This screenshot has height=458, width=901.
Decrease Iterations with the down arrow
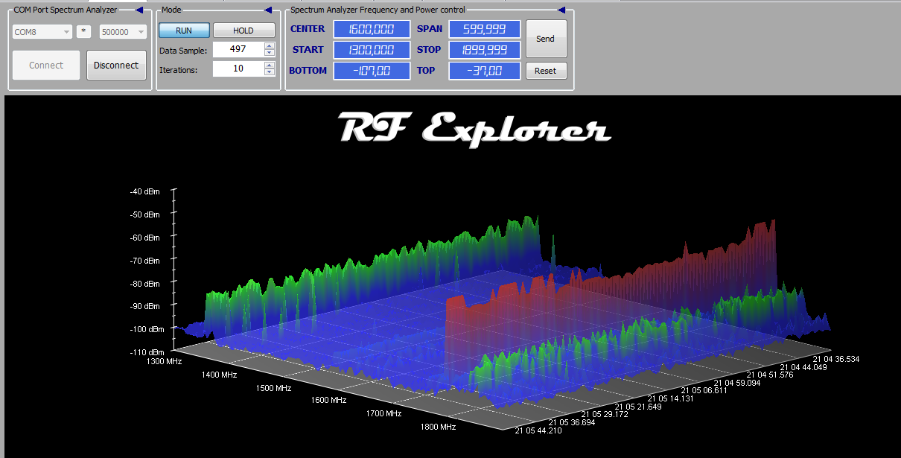tap(270, 72)
